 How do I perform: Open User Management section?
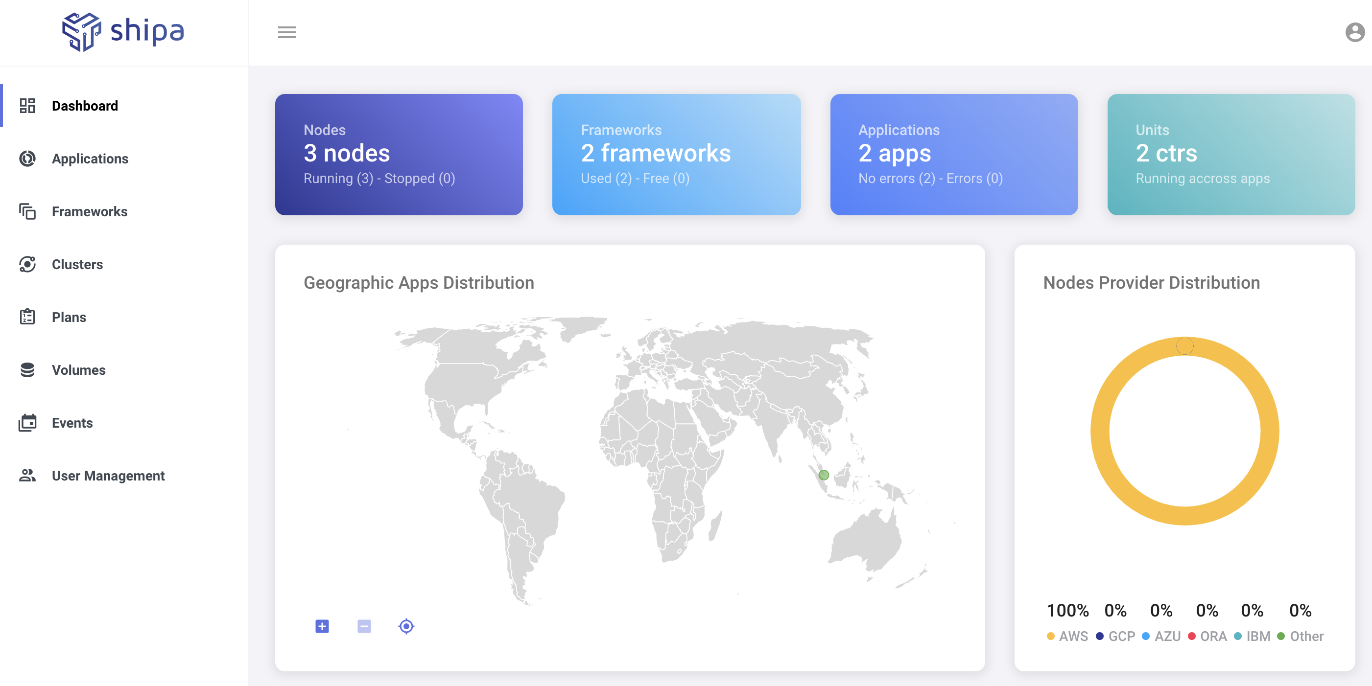click(108, 476)
